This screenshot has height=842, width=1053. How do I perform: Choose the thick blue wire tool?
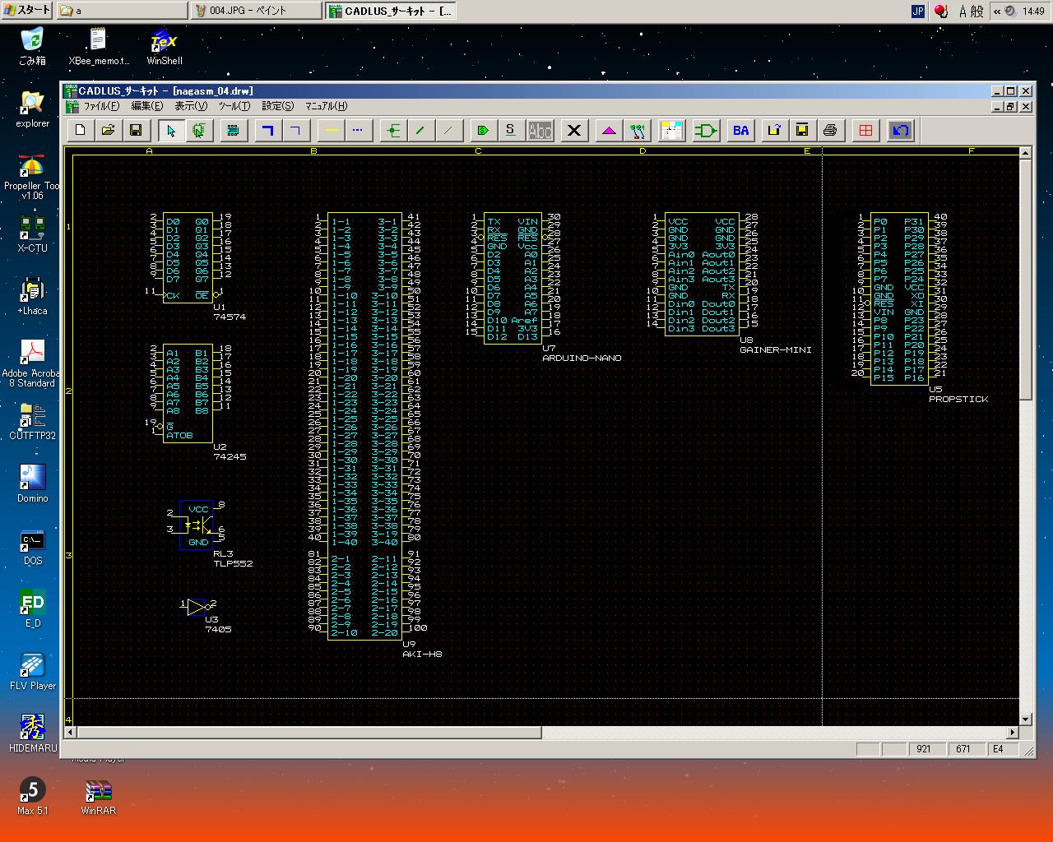click(x=267, y=131)
